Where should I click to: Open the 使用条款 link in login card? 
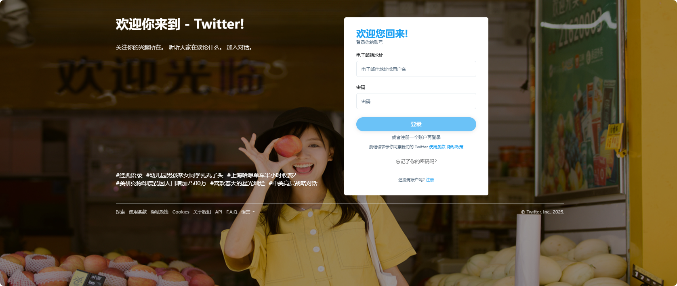tap(437, 147)
